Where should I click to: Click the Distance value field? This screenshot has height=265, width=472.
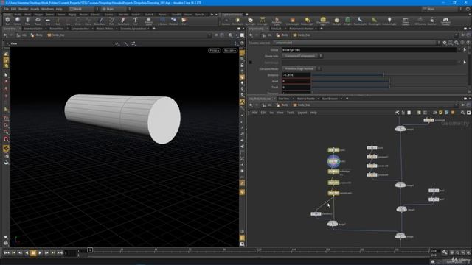(296, 75)
